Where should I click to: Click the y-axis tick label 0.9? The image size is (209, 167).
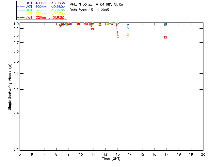click(16, 29)
